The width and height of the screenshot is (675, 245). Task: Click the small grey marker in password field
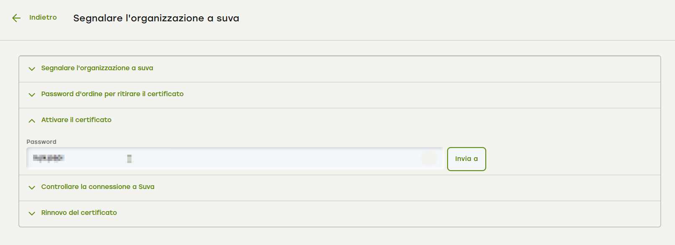click(129, 158)
